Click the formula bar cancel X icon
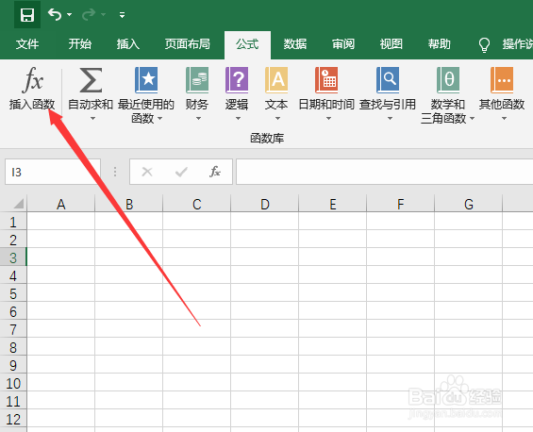This screenshot has width=533, height=432. tap(147, 172)
